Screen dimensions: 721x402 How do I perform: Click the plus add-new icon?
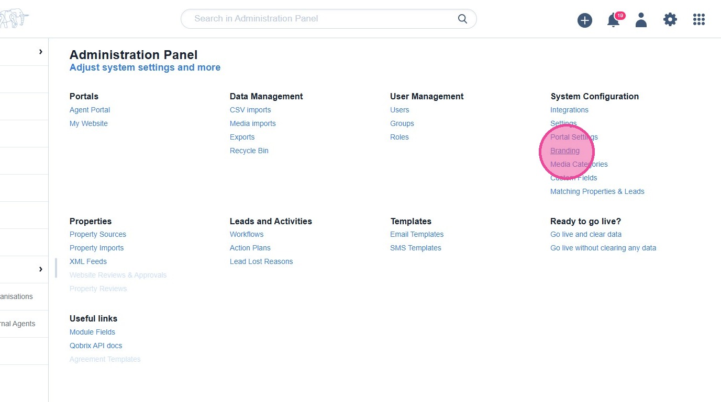click(x=585, y=20)
